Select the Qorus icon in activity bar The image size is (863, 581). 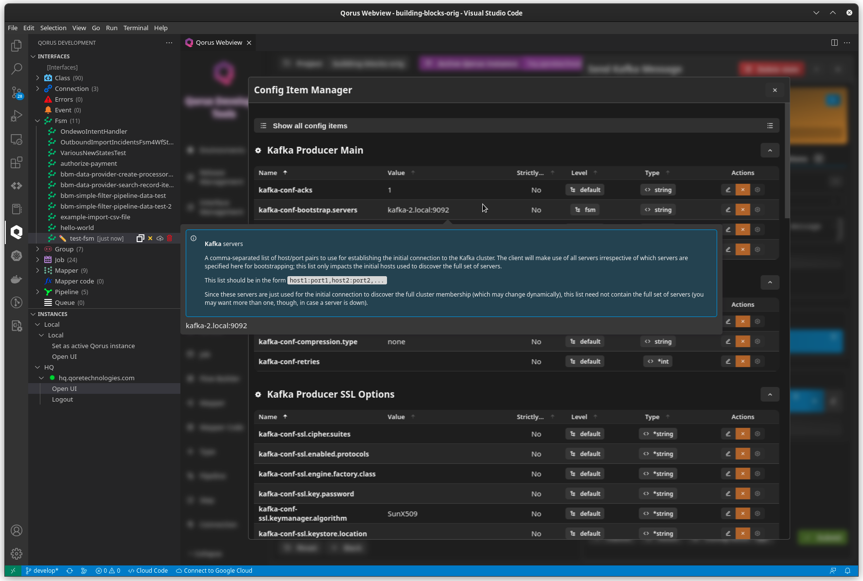click(17, 232)
